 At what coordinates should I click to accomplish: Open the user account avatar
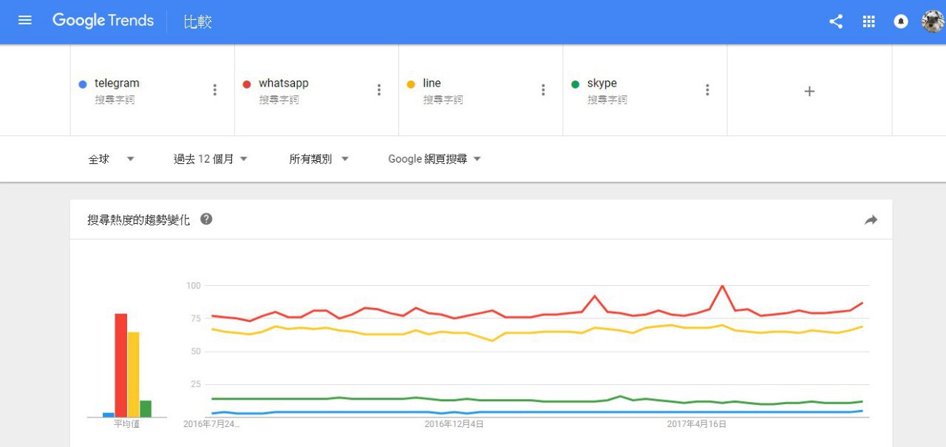point(932,21)
